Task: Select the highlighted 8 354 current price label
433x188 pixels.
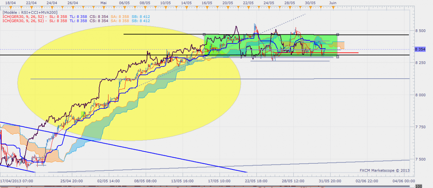Action: [419, 49]
